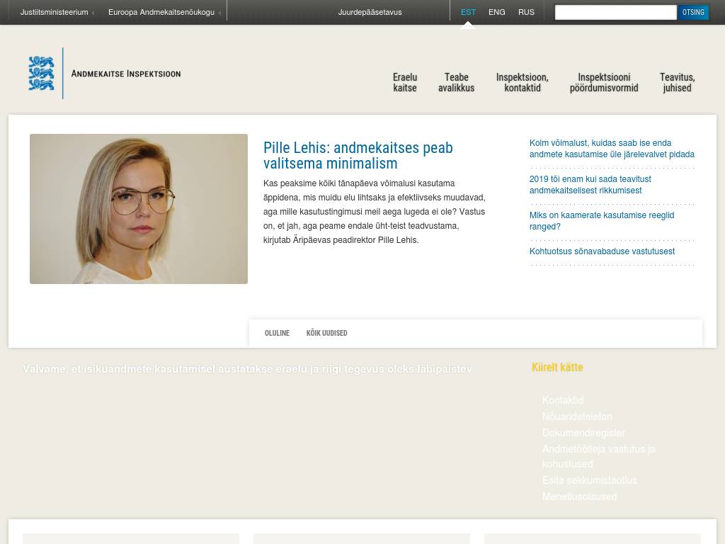Open the Inspektsiooni pöördumisvormid menu

604,83
